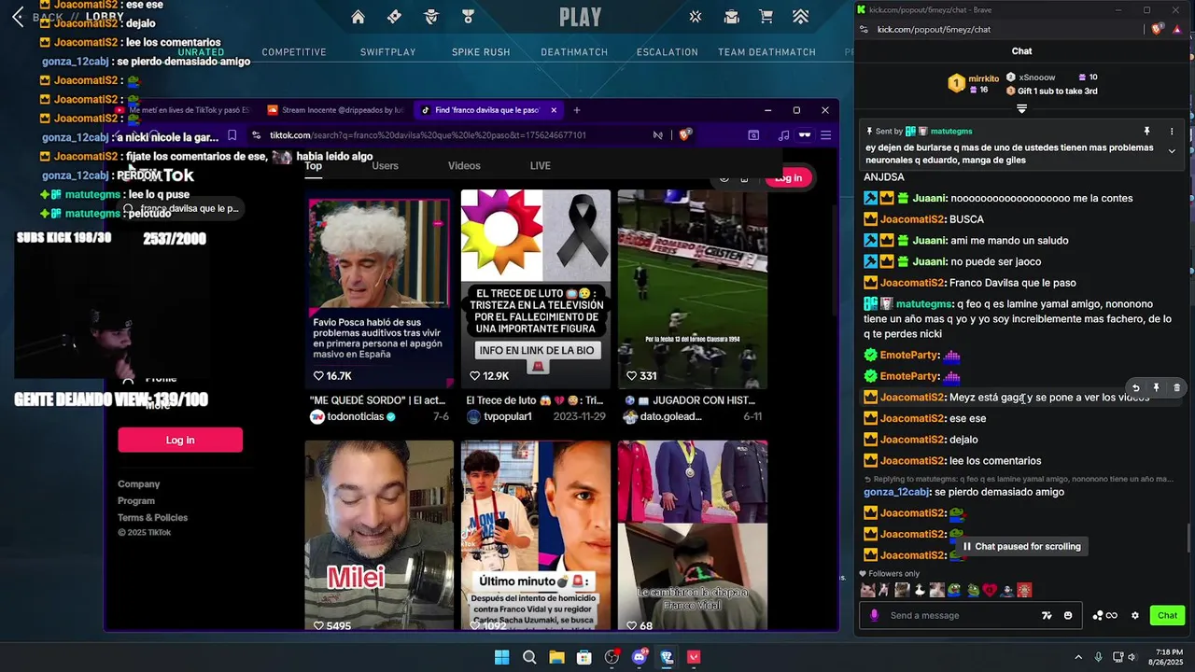
Task: Expand the pinned message chevron
Action: coord(1172,151)
